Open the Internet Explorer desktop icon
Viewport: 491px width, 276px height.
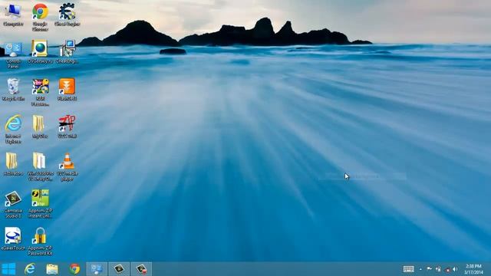coord(13,130)
